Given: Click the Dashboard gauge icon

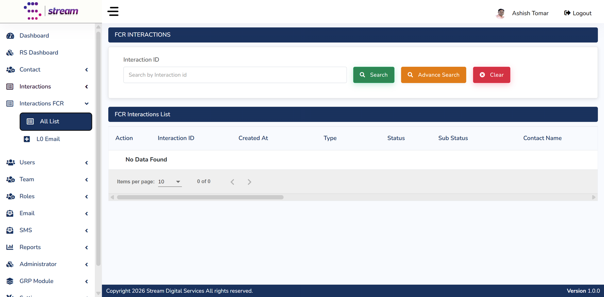Looking at the screenshot, I should pyautogui.click(x=10, y=36).
